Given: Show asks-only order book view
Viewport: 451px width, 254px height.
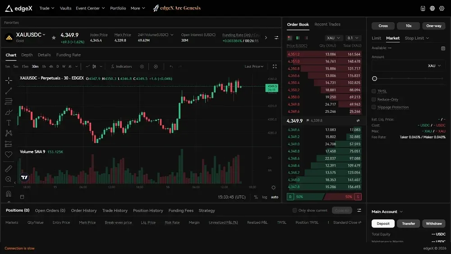Looking at the screenshot, I should coord(306,38).
